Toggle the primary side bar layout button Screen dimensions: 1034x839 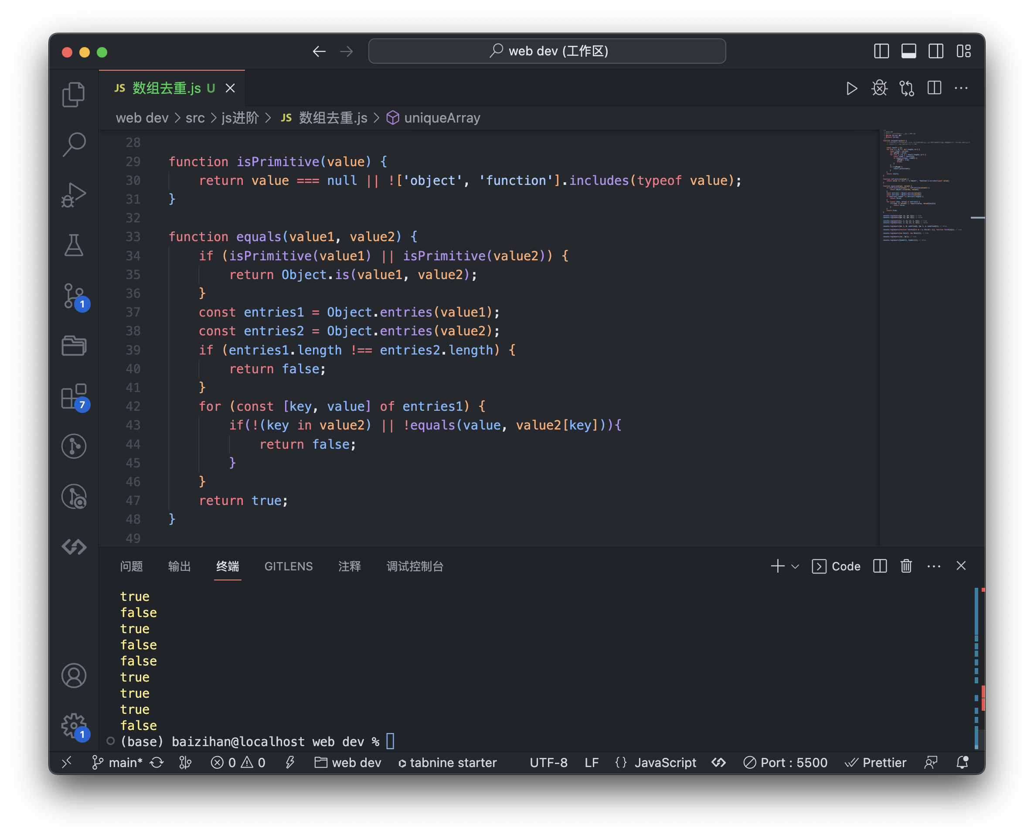pyautogui.click(x=881, y=51)
